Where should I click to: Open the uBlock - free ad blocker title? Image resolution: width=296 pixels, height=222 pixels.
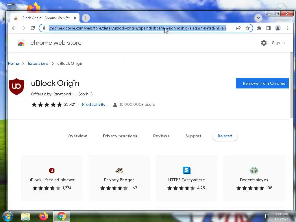coord(52,180)
